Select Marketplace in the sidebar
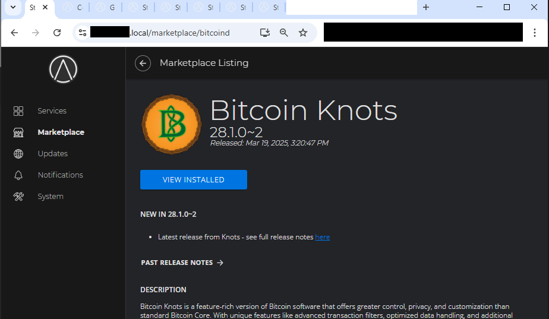The height and width of the screenshot is (319, 549). pos(61,132)
